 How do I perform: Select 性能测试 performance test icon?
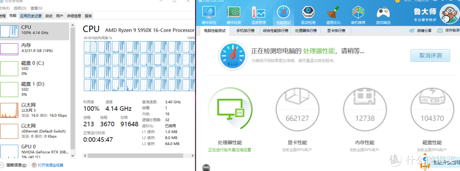tap(283, 15)
